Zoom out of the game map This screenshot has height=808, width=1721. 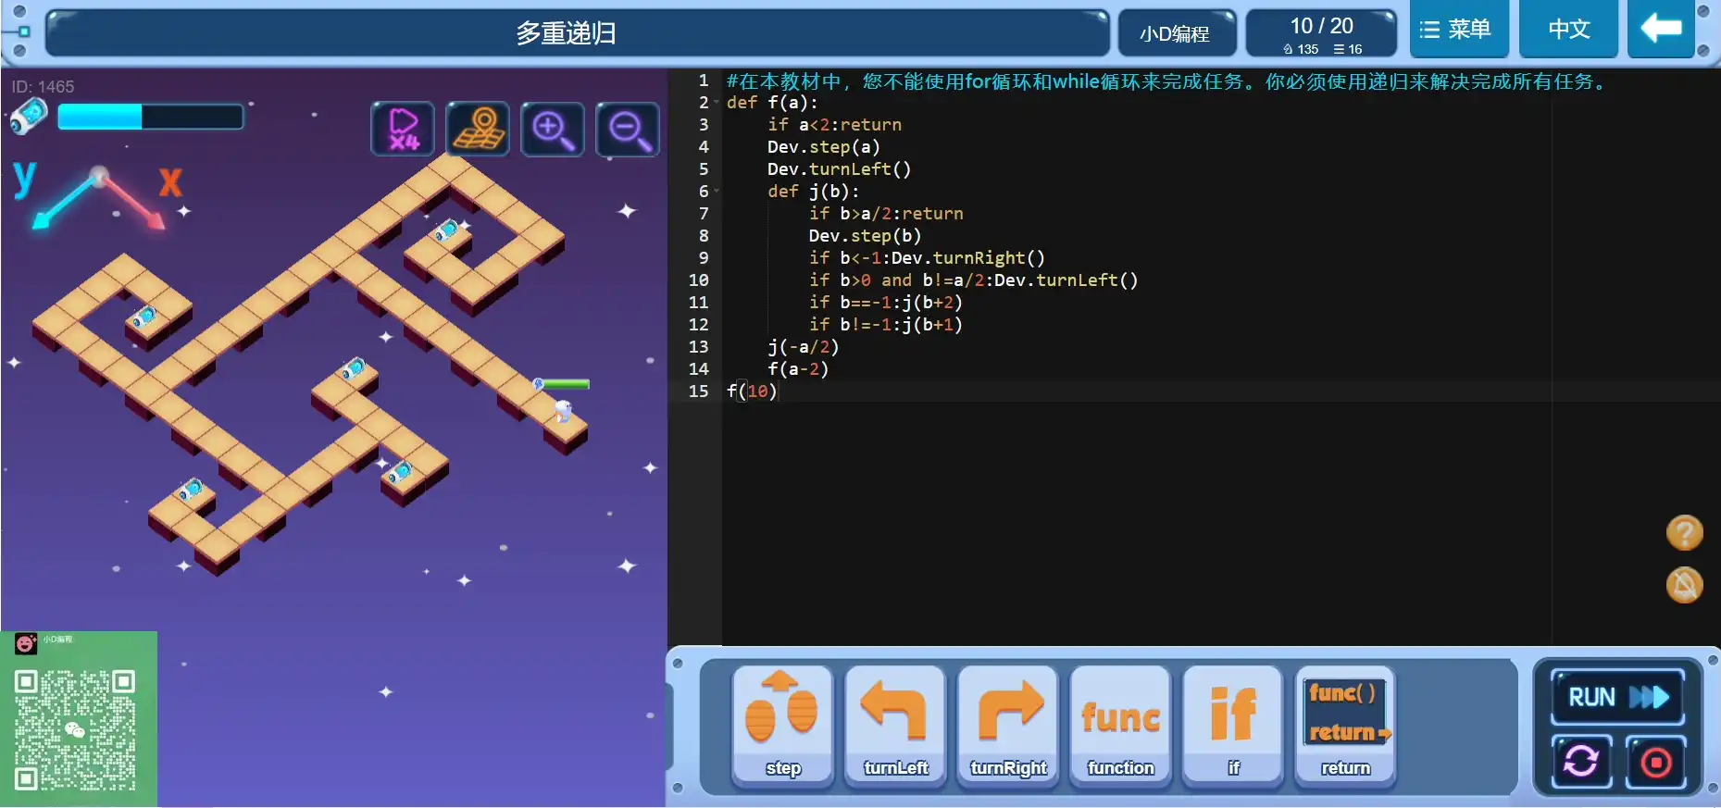628,129
